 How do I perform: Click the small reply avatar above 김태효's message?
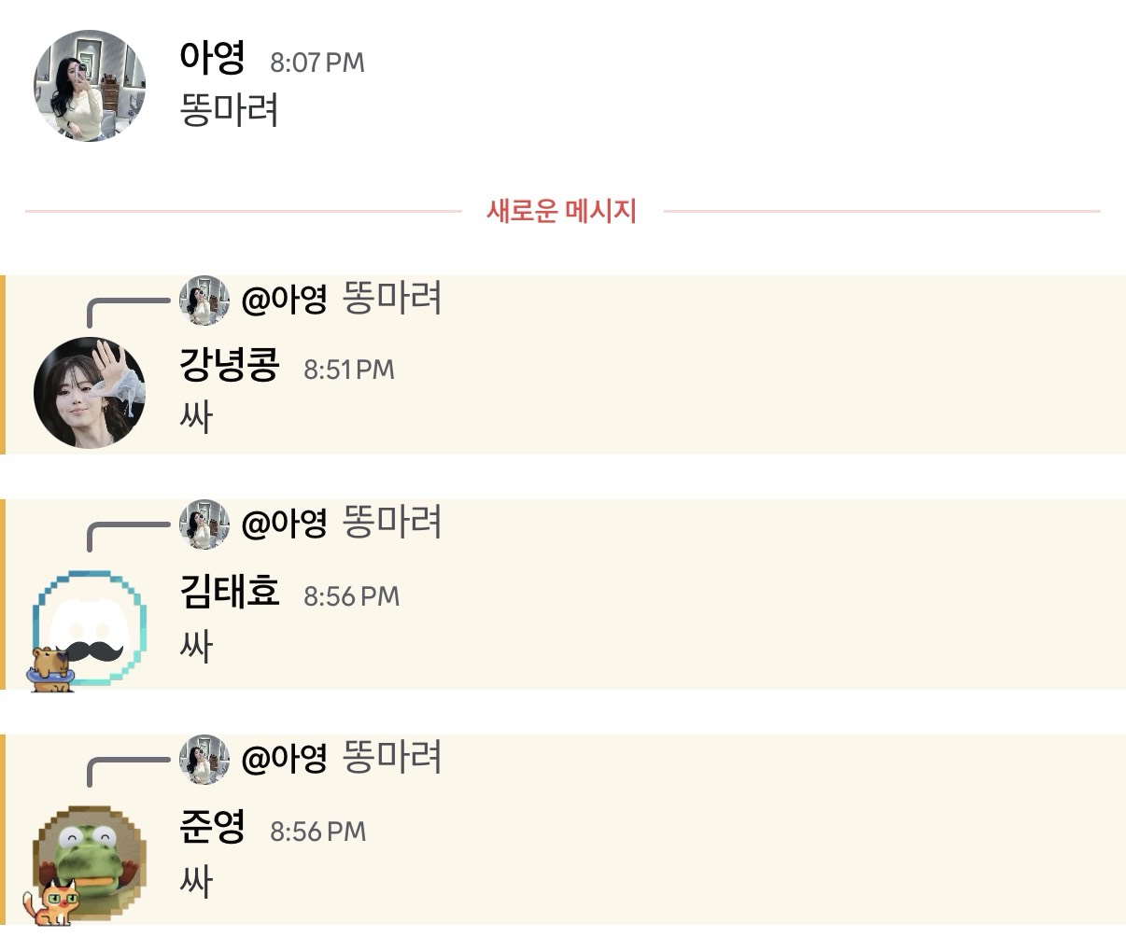click(204, 524)
